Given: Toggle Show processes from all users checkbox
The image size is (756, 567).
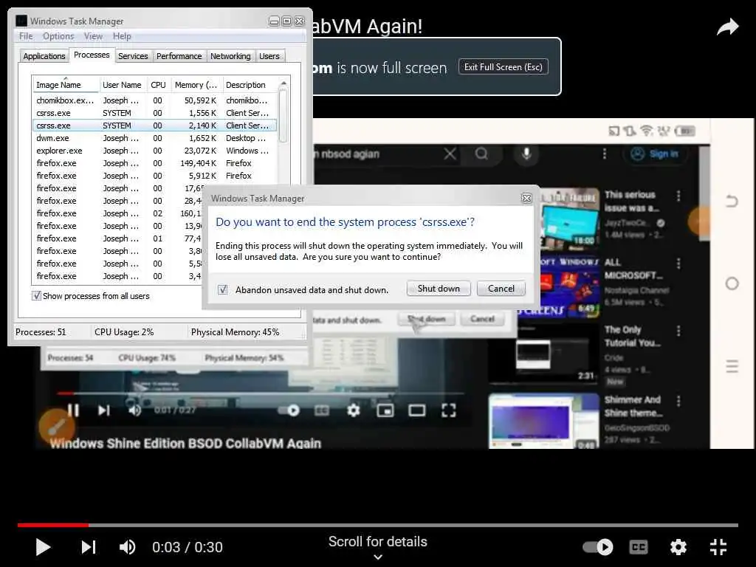Looking at the screenshot, I should 37,295.
